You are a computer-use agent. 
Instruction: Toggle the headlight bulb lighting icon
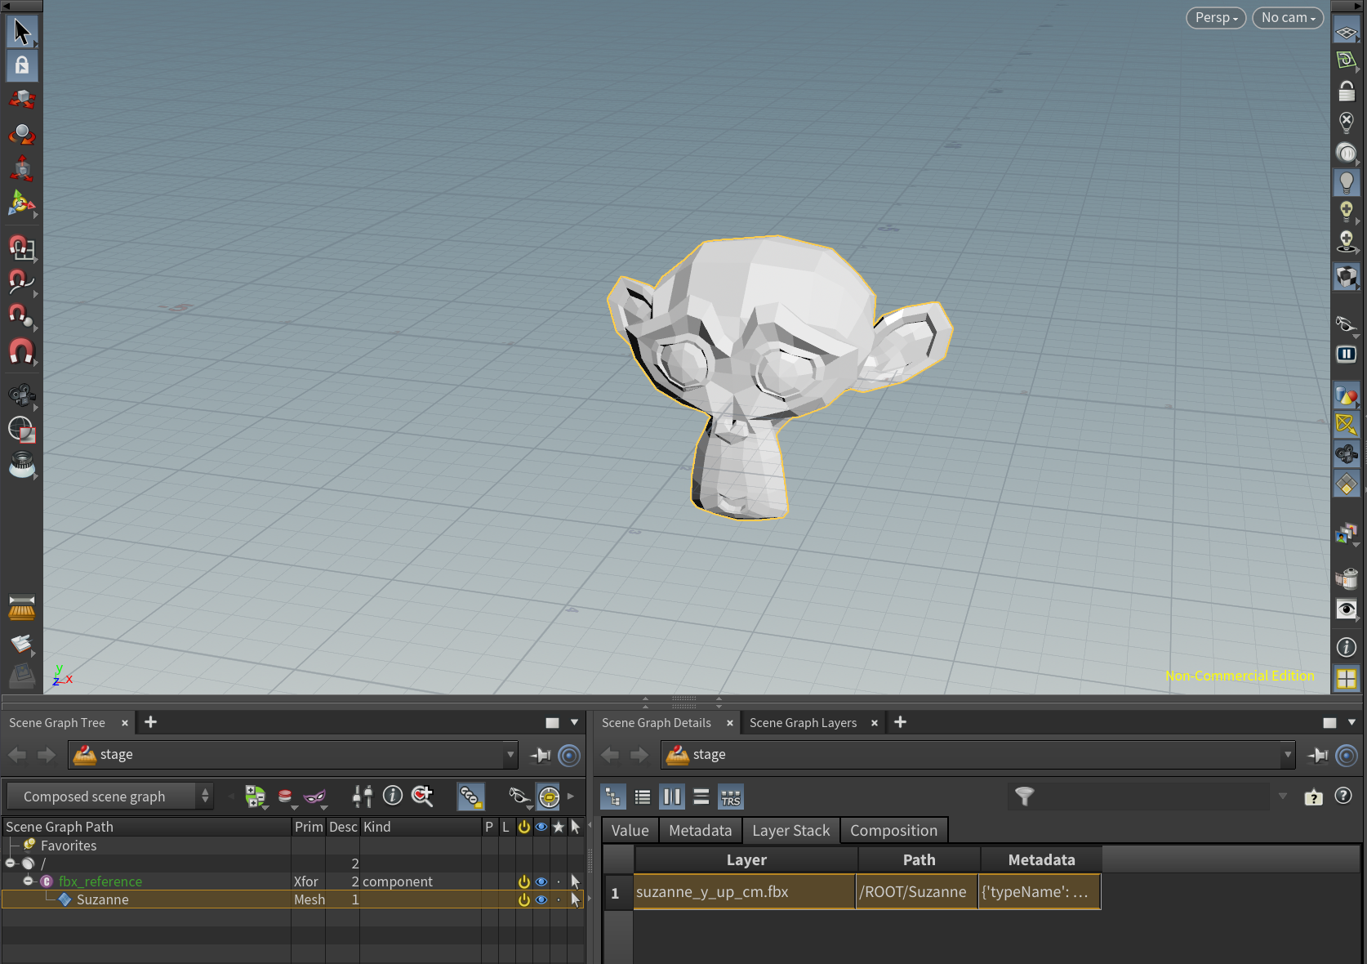point(1347,182)
